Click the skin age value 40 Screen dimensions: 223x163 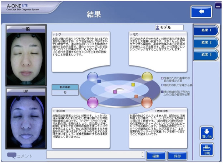[x=65, y=93]
